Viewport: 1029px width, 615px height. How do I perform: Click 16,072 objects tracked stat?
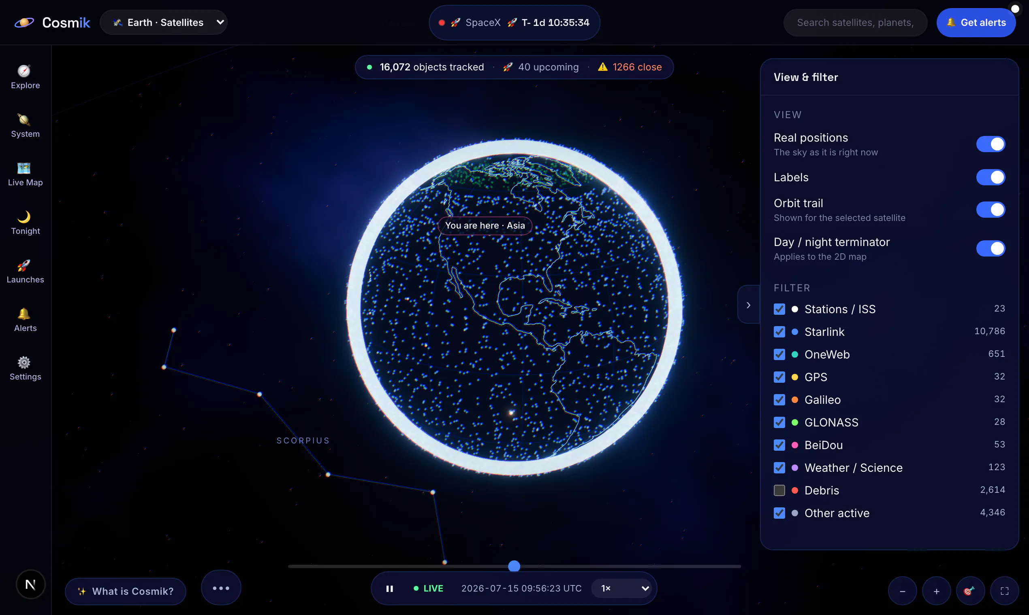pos(431,67)
